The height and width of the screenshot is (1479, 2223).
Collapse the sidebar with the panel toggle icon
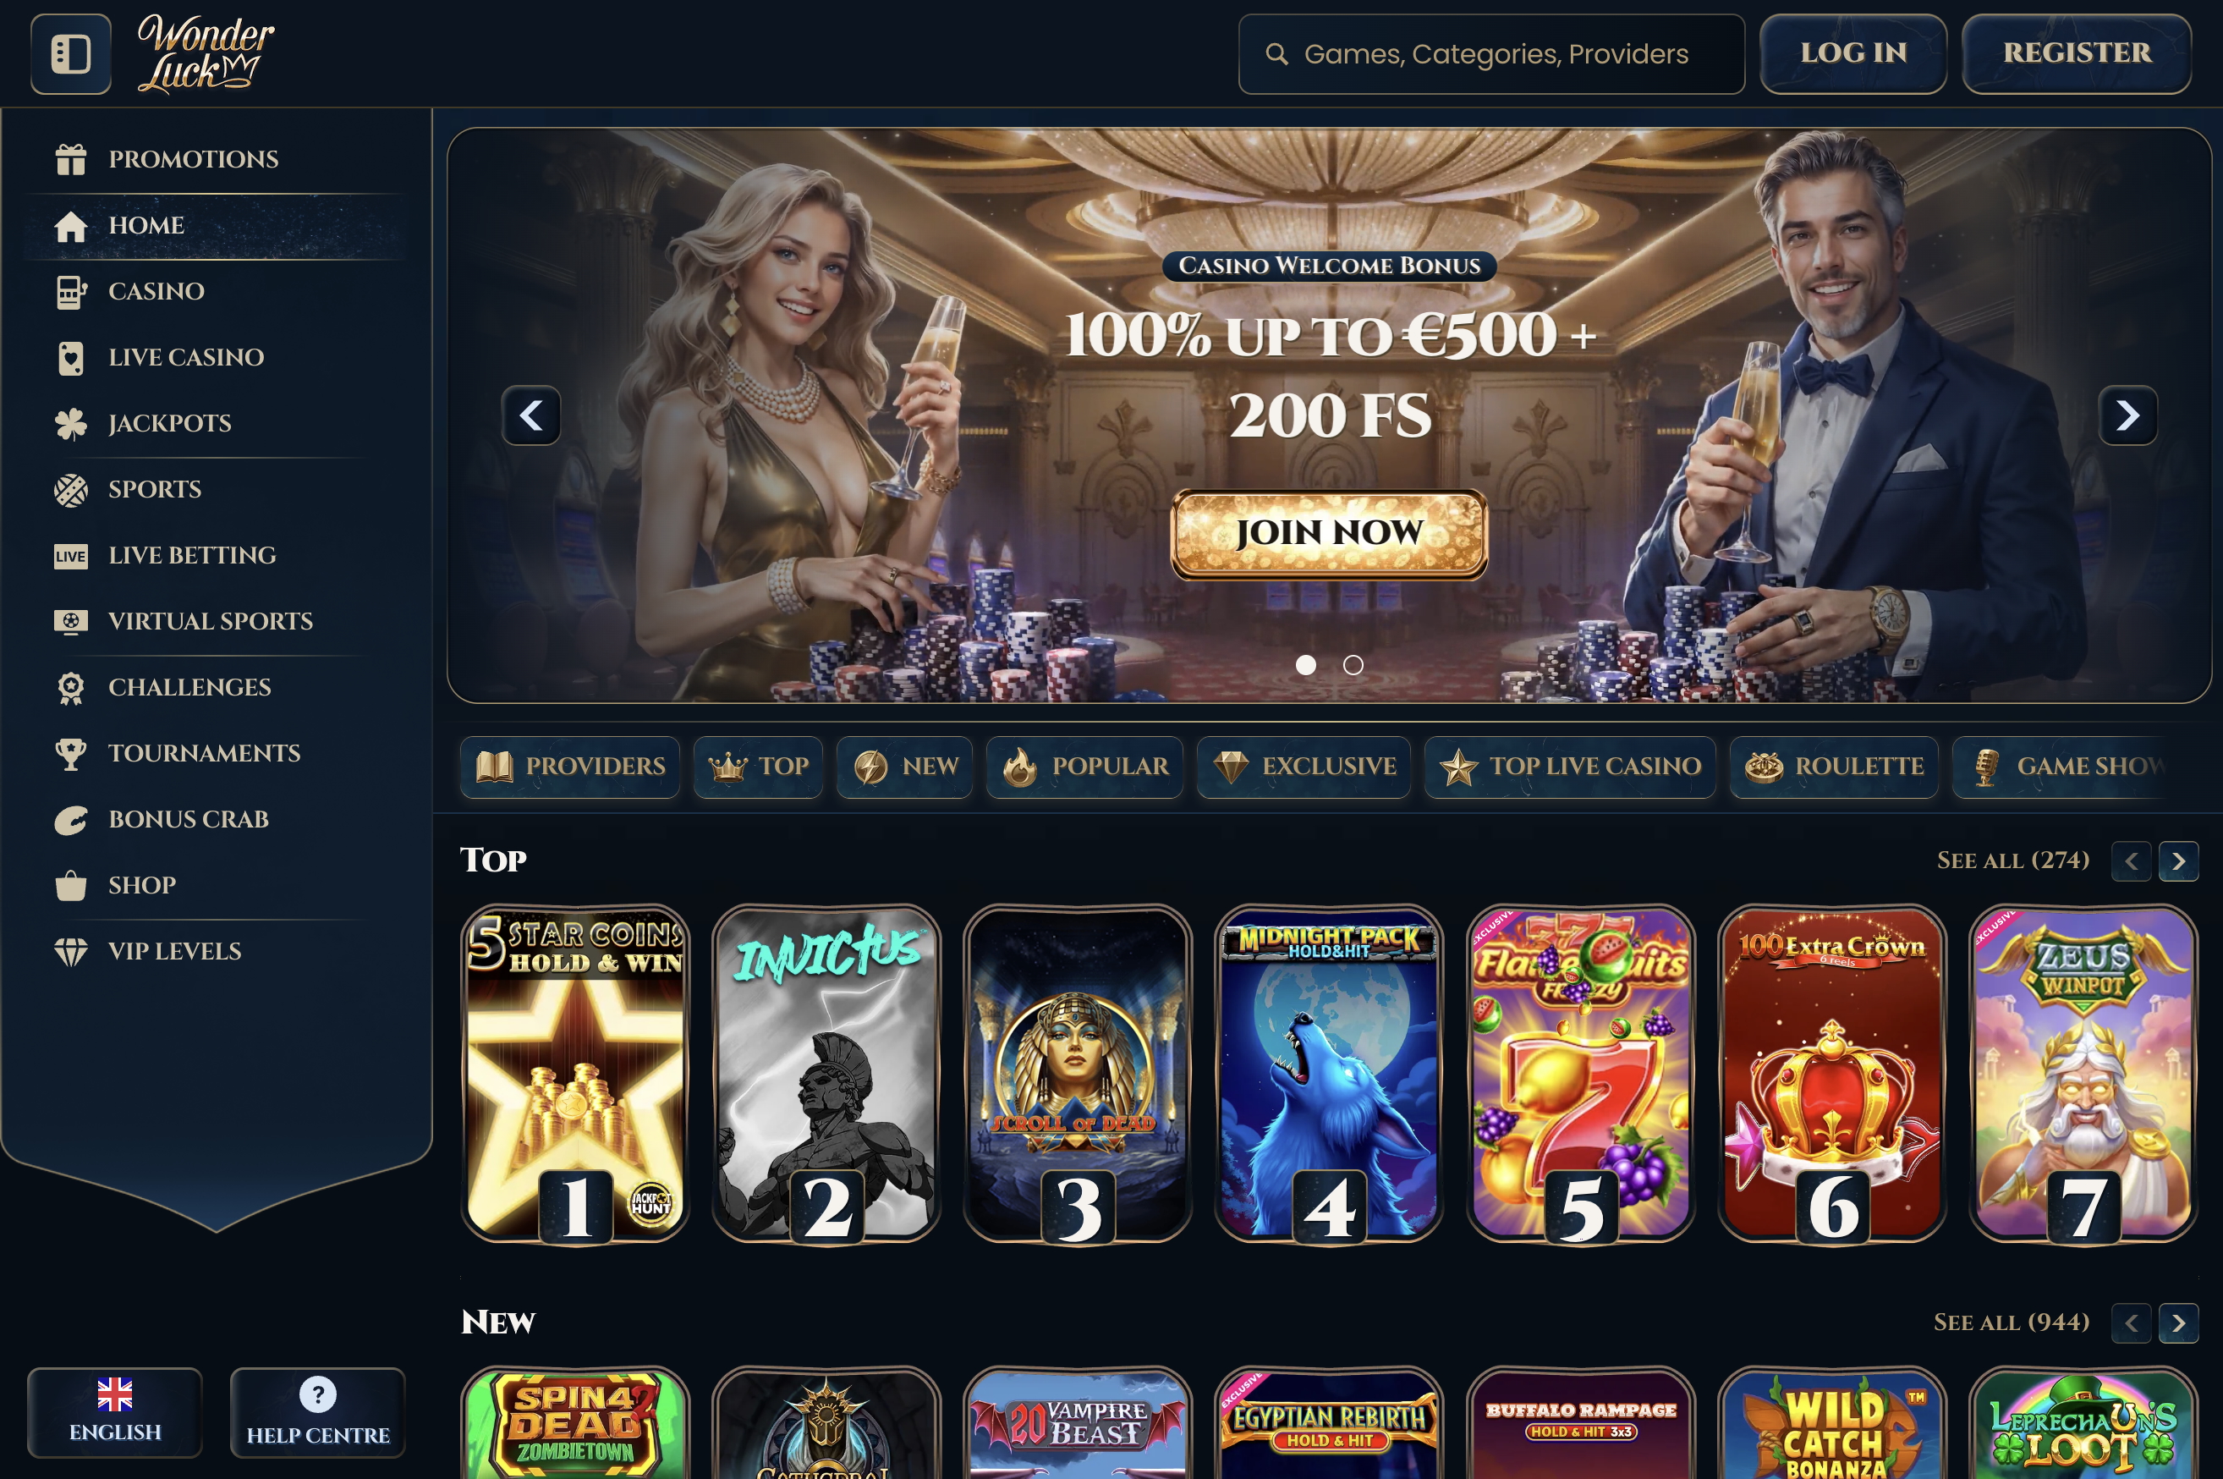(x=71, y=54)
